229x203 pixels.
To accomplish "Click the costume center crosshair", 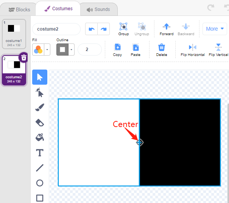I will pyautogui.click(x=140, y=143).
